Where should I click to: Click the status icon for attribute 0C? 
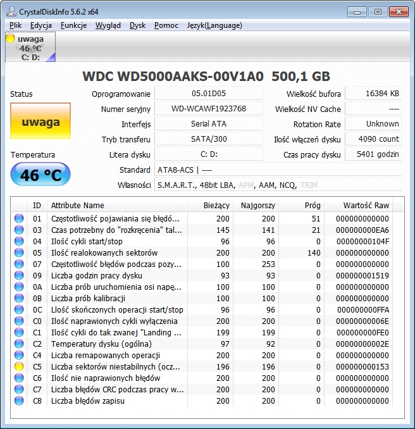tap(19, 309)
